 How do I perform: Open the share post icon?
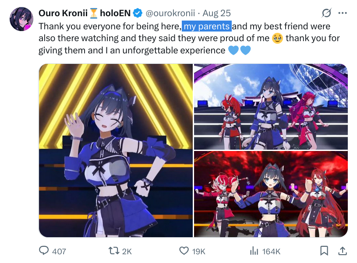tap(343, 251)
